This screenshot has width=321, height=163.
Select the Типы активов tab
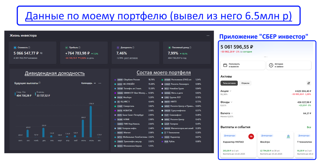tap(229, 83)
